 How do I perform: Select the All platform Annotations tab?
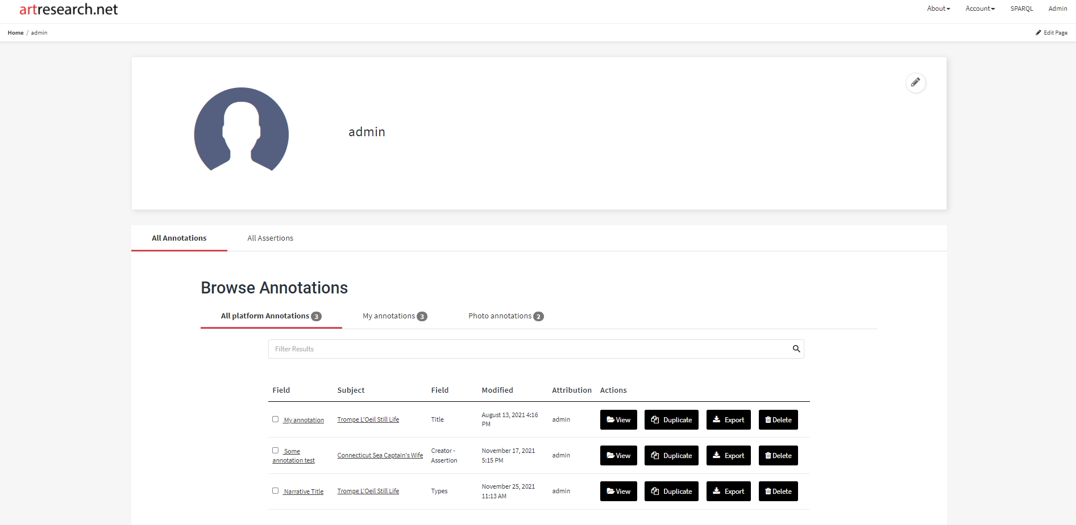point(271,316)
